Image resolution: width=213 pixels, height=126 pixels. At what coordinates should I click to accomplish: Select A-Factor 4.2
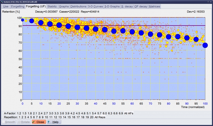pos(72,113)
